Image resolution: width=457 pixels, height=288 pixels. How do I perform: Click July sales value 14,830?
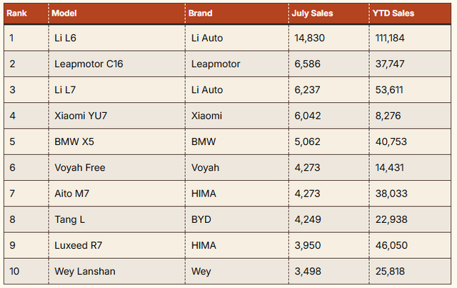[308, 38]
